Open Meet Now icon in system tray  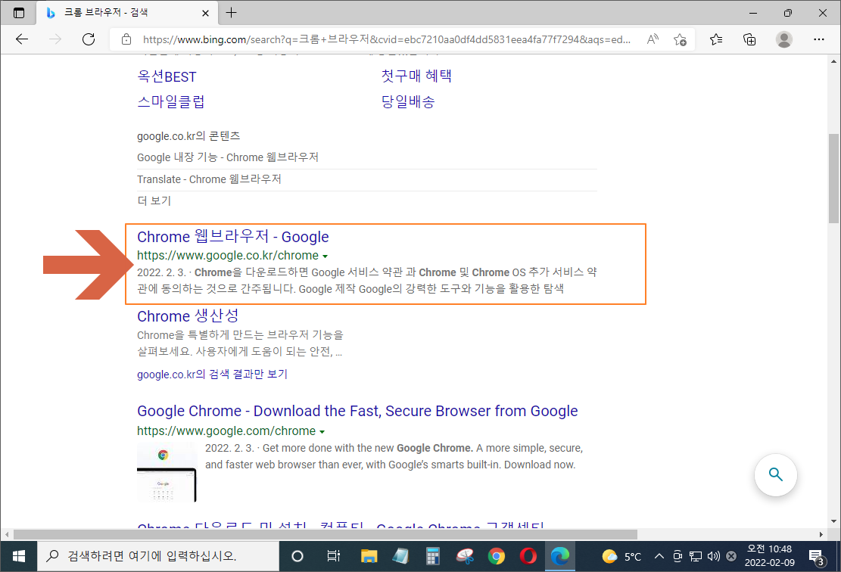677,556
